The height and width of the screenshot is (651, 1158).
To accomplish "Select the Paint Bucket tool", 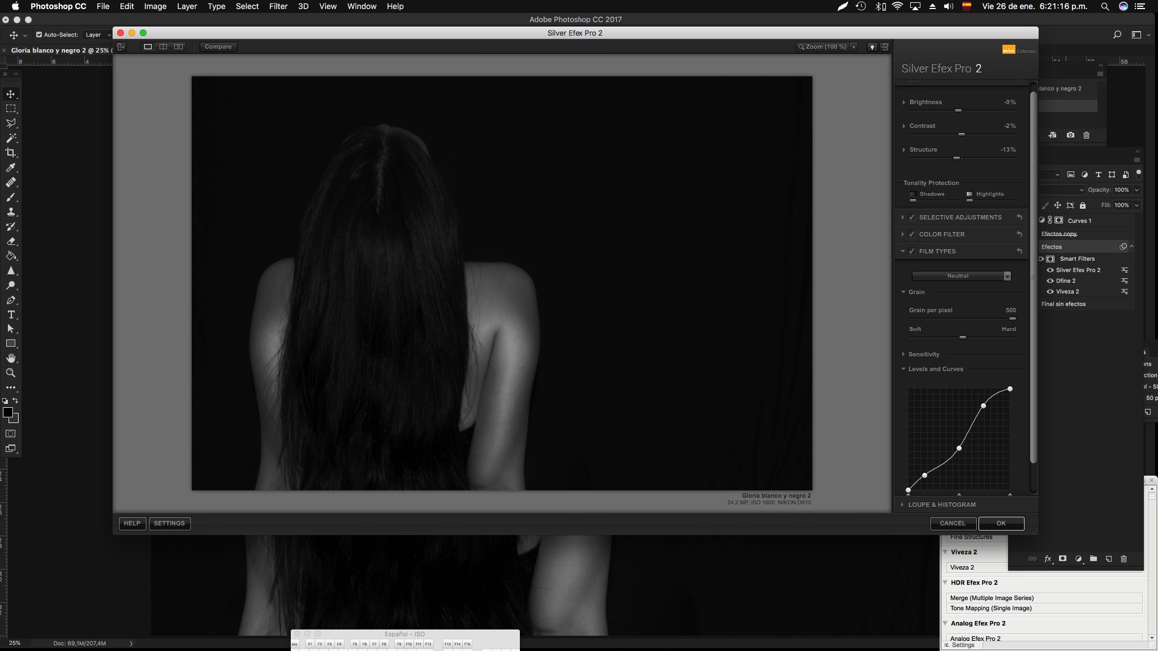I will click(11, 256).
